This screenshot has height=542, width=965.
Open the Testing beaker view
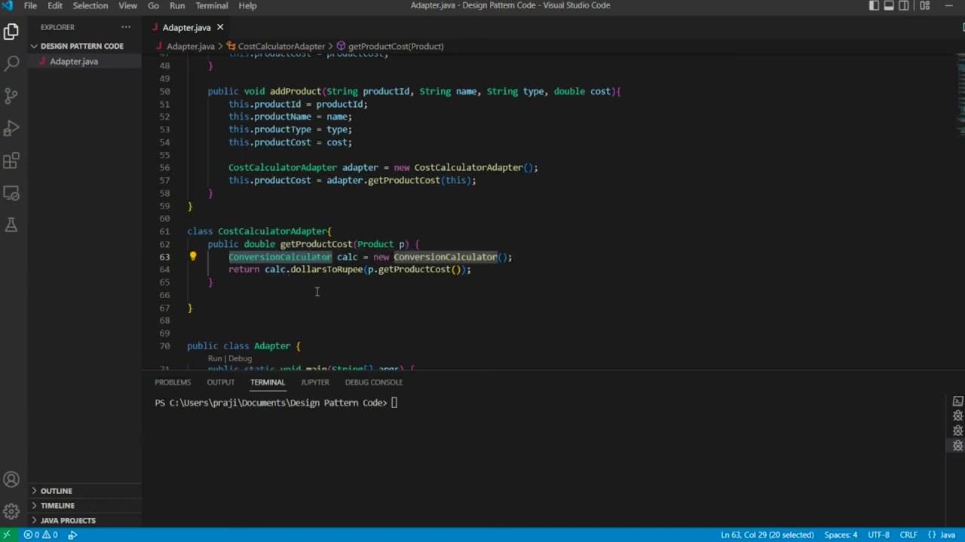coord(11,225)
